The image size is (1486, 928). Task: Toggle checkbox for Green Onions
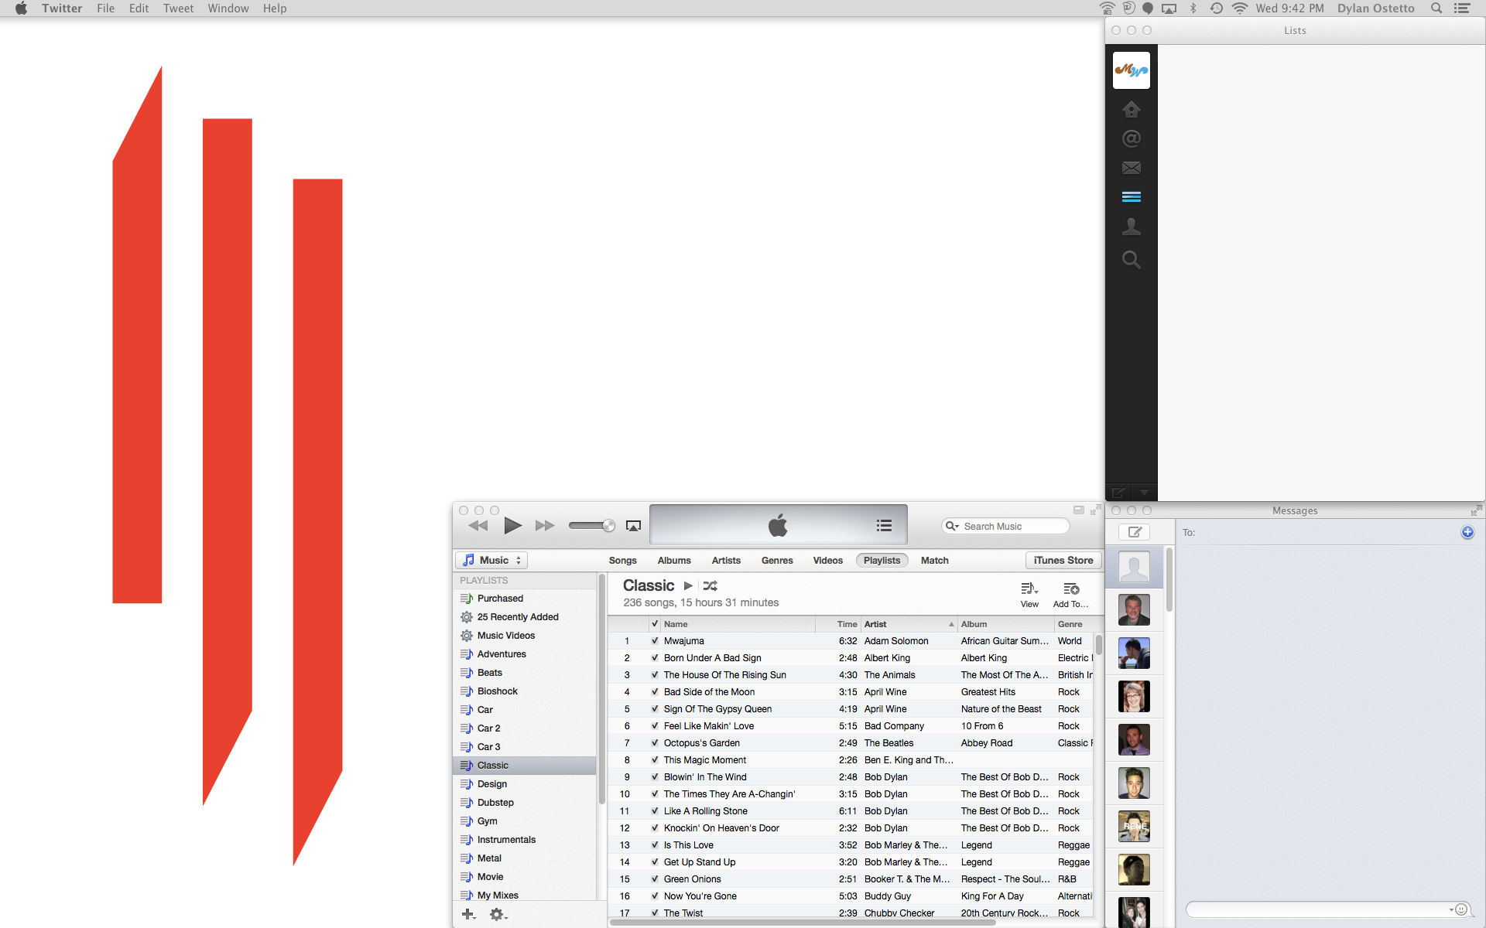655,879
